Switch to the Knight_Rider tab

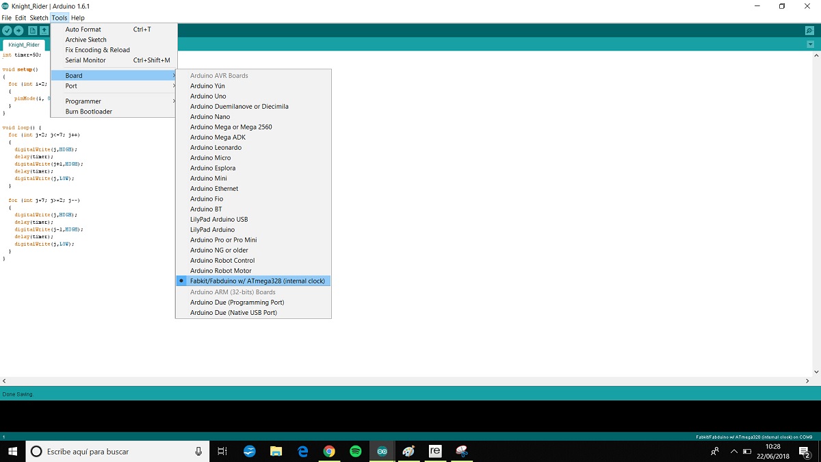[24, 44]
